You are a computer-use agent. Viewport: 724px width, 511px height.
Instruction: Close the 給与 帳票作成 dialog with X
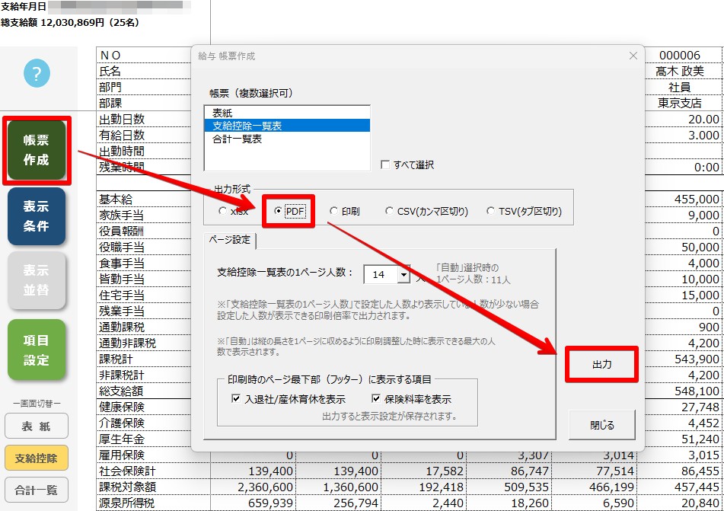(633, 56)
